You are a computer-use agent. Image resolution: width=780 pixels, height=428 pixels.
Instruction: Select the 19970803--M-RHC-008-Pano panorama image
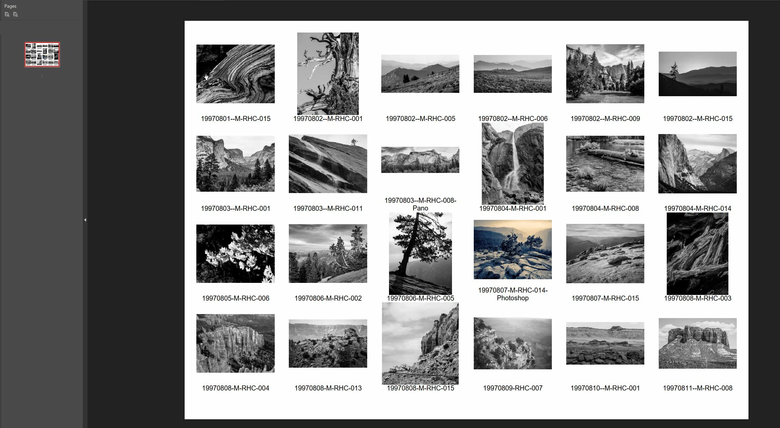420,160
